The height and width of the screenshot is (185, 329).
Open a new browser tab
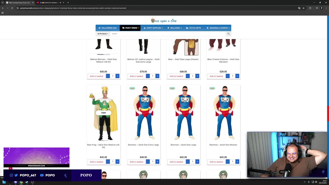pos(68,3)
